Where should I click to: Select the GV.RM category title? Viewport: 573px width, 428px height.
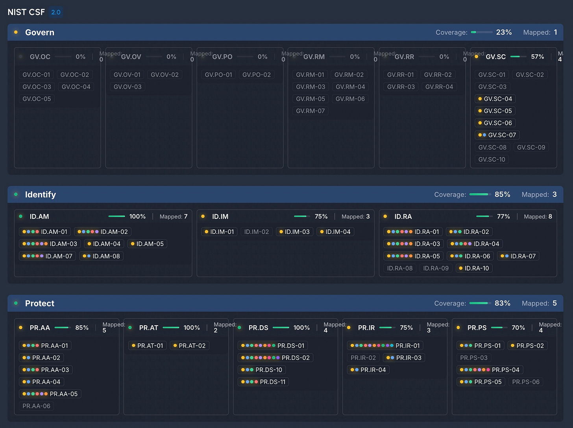coord(314,57)
